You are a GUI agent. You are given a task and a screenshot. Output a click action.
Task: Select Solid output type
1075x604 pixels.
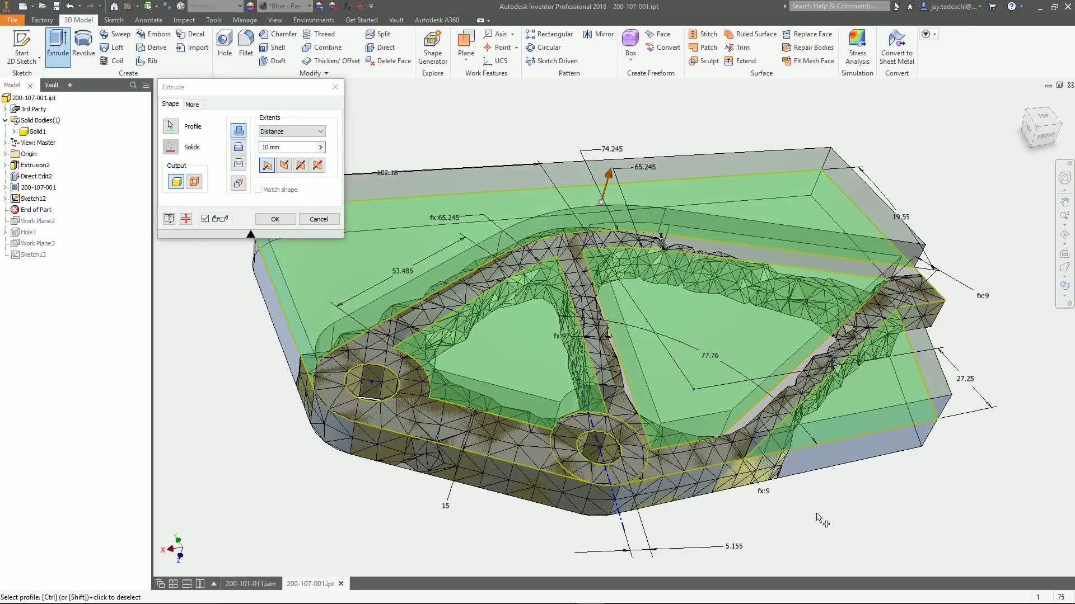[x=176, y=181]
